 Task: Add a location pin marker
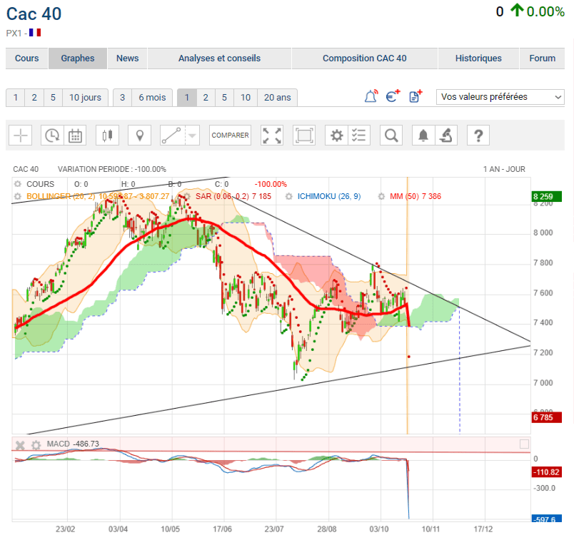click(139, 136)
